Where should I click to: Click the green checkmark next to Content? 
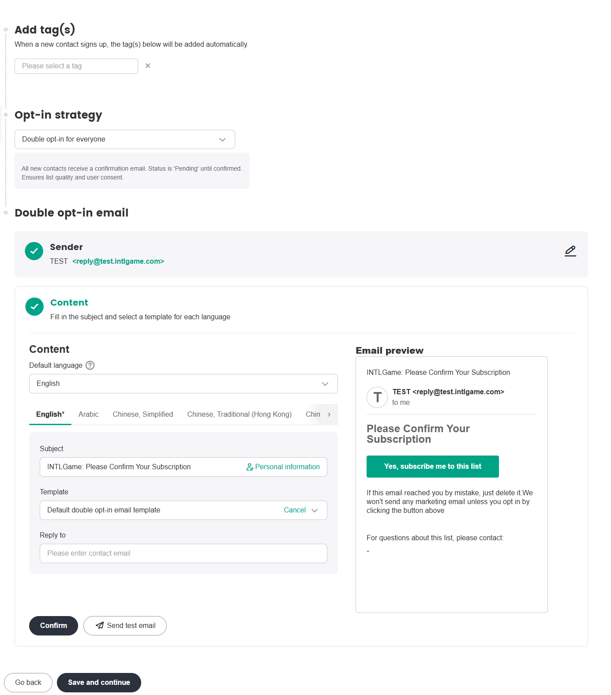tap(34, 306)
